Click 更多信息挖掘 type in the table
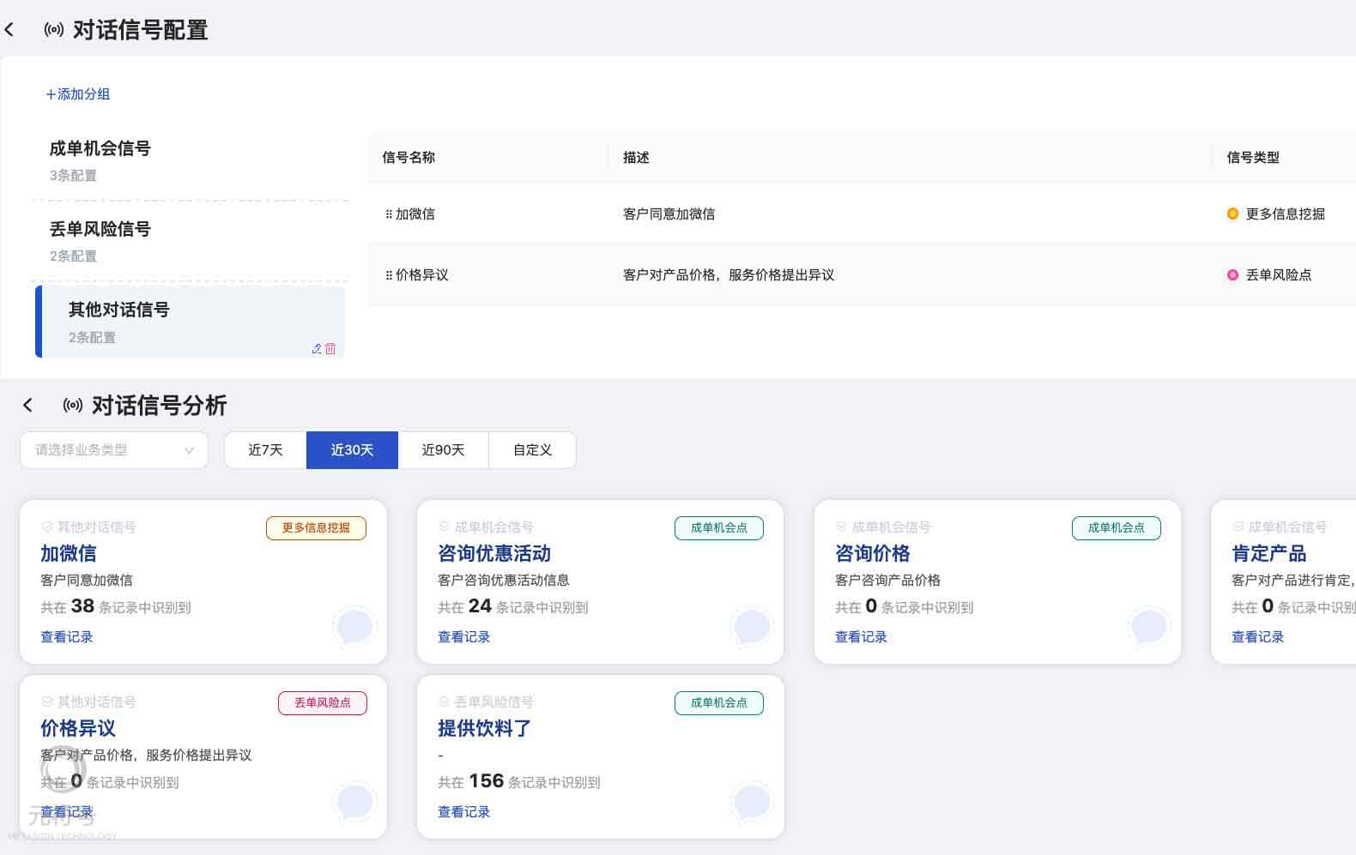 (1286, 214)
